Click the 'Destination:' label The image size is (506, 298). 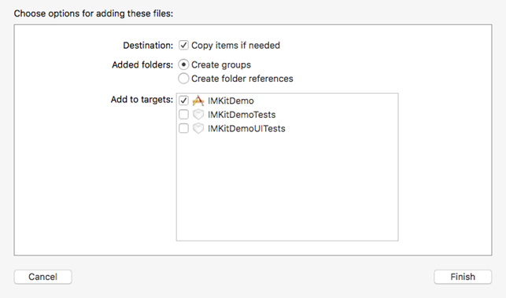coord(148,46)
